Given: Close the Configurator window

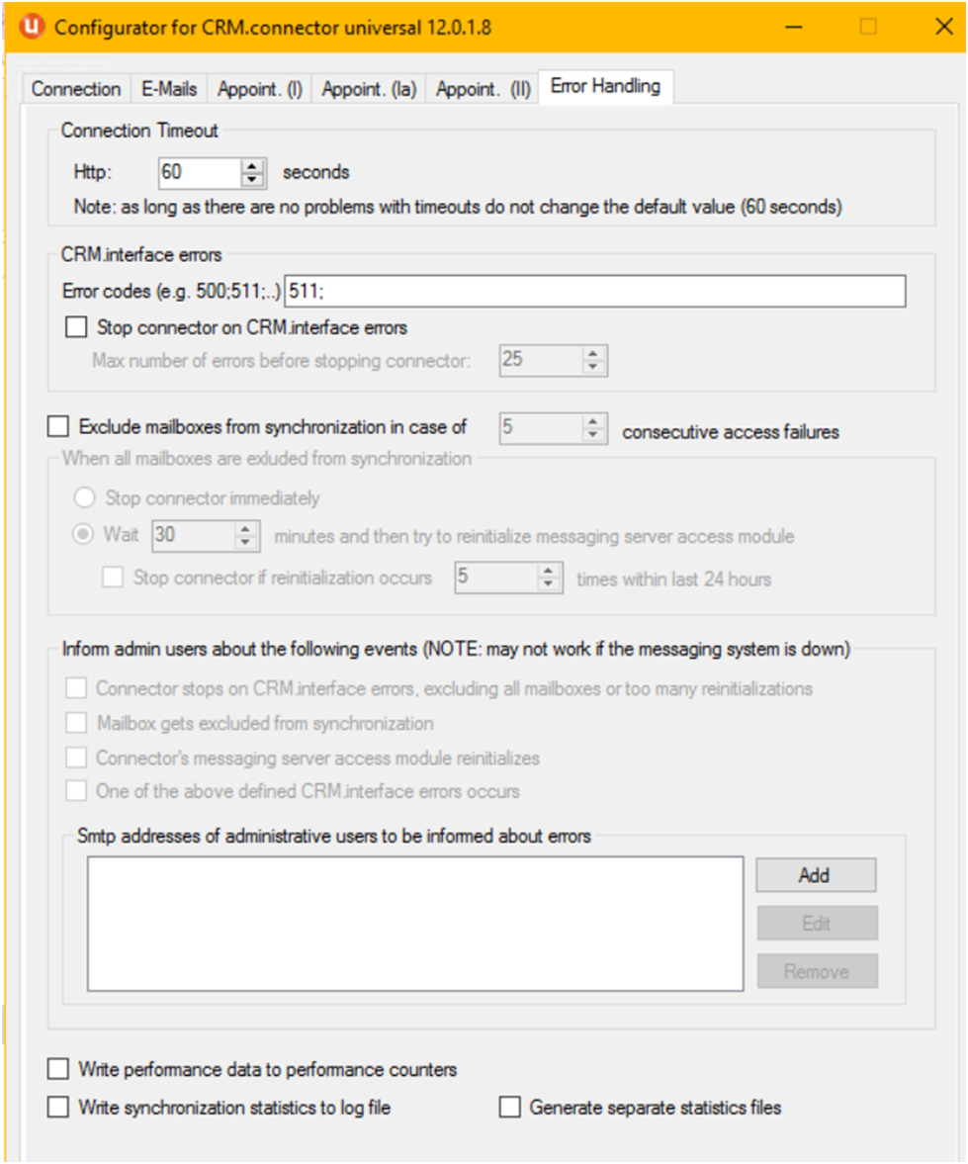Looking at the screenshot, I should click(x=943, y=27).
